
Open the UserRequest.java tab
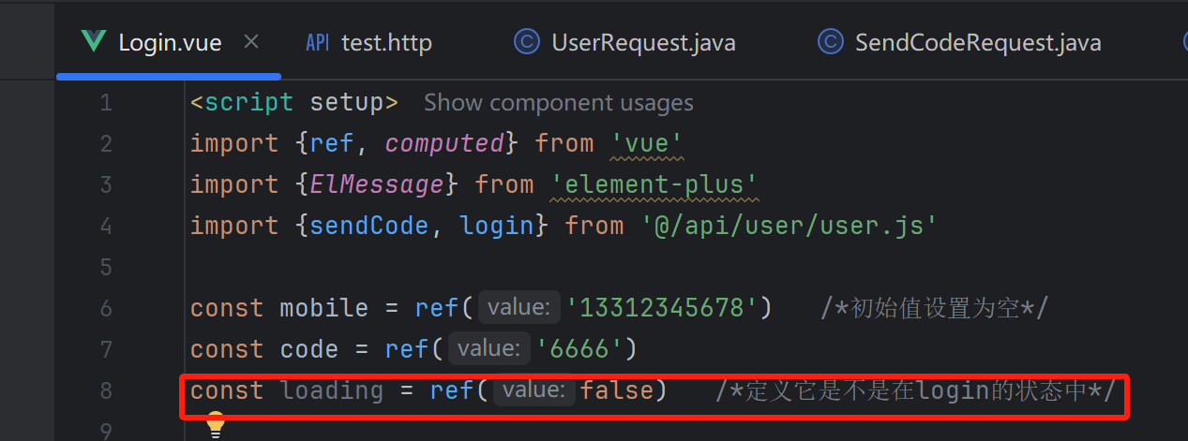[x=643, y=43]
